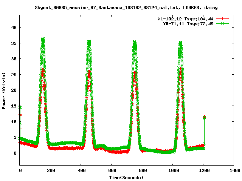Click the y-axis tick label 20

14,90
